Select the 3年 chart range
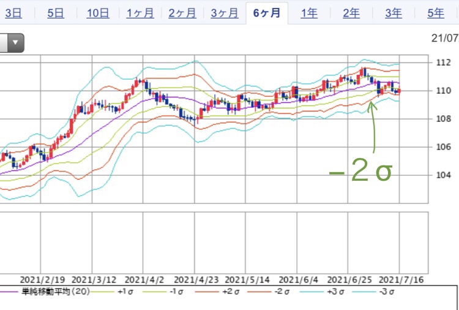 tap(394, 13)
